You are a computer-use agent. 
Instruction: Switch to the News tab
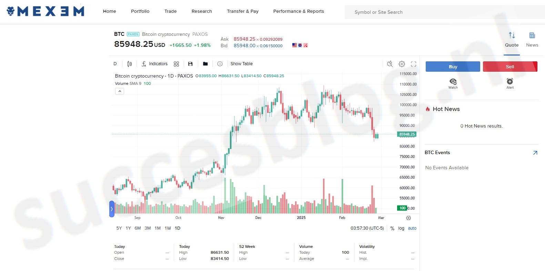532,39
